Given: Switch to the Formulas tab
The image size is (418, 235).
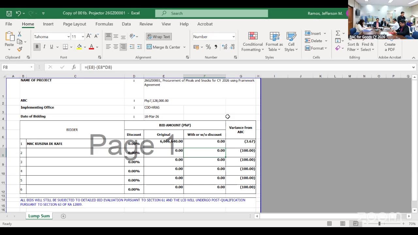Looking at the screenshot, I should (x=104, y=24).
